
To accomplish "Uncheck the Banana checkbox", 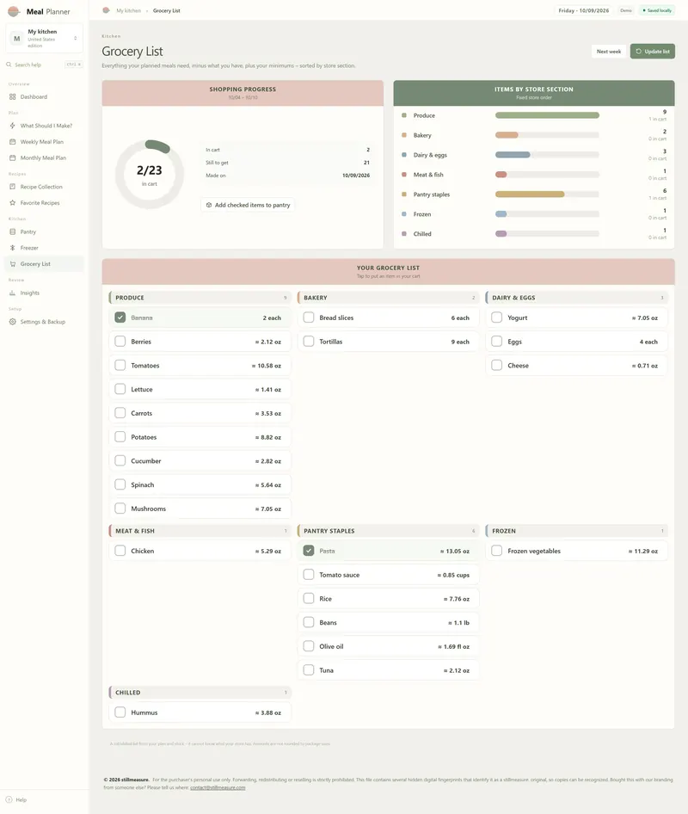I will click(x=120, y=318).
